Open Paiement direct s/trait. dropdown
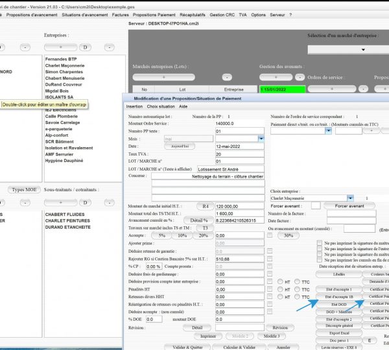The width and height of the screenshot is (389, 350). coord(328,131)
